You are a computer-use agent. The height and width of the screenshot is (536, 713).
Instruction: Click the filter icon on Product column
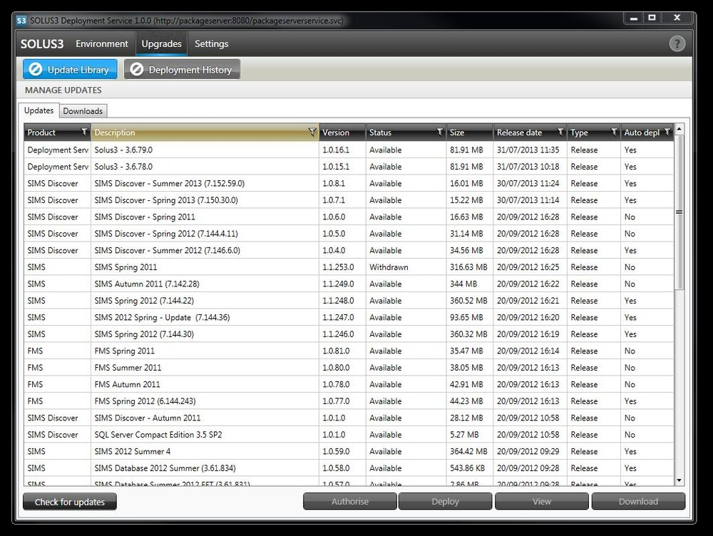[x=84, y=132]
